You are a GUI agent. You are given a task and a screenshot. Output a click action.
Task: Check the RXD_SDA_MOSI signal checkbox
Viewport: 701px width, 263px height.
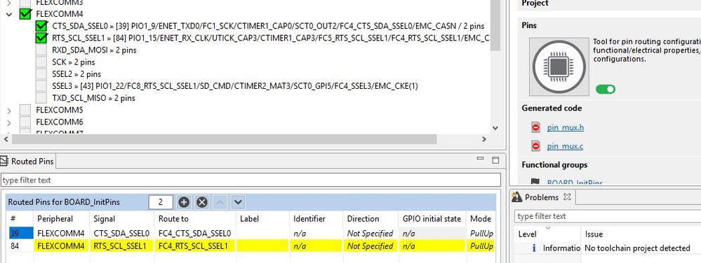(41, 50)
